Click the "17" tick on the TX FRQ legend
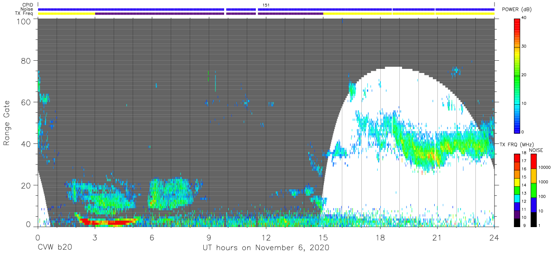 point(524,161)
